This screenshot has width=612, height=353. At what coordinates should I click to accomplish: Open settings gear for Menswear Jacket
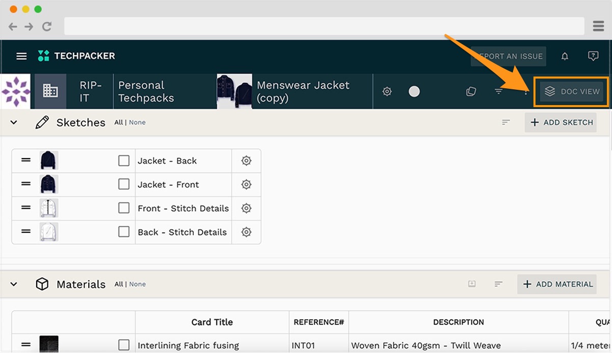tap(387, 91)
